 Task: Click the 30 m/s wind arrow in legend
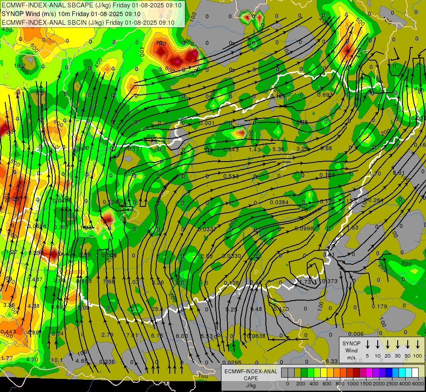click(397, 345)
